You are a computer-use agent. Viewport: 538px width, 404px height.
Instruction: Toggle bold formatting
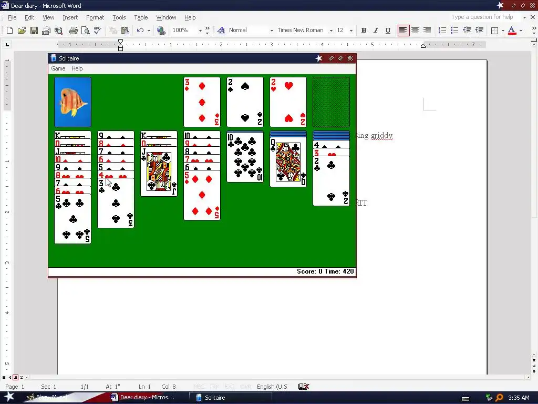[364, 30]
